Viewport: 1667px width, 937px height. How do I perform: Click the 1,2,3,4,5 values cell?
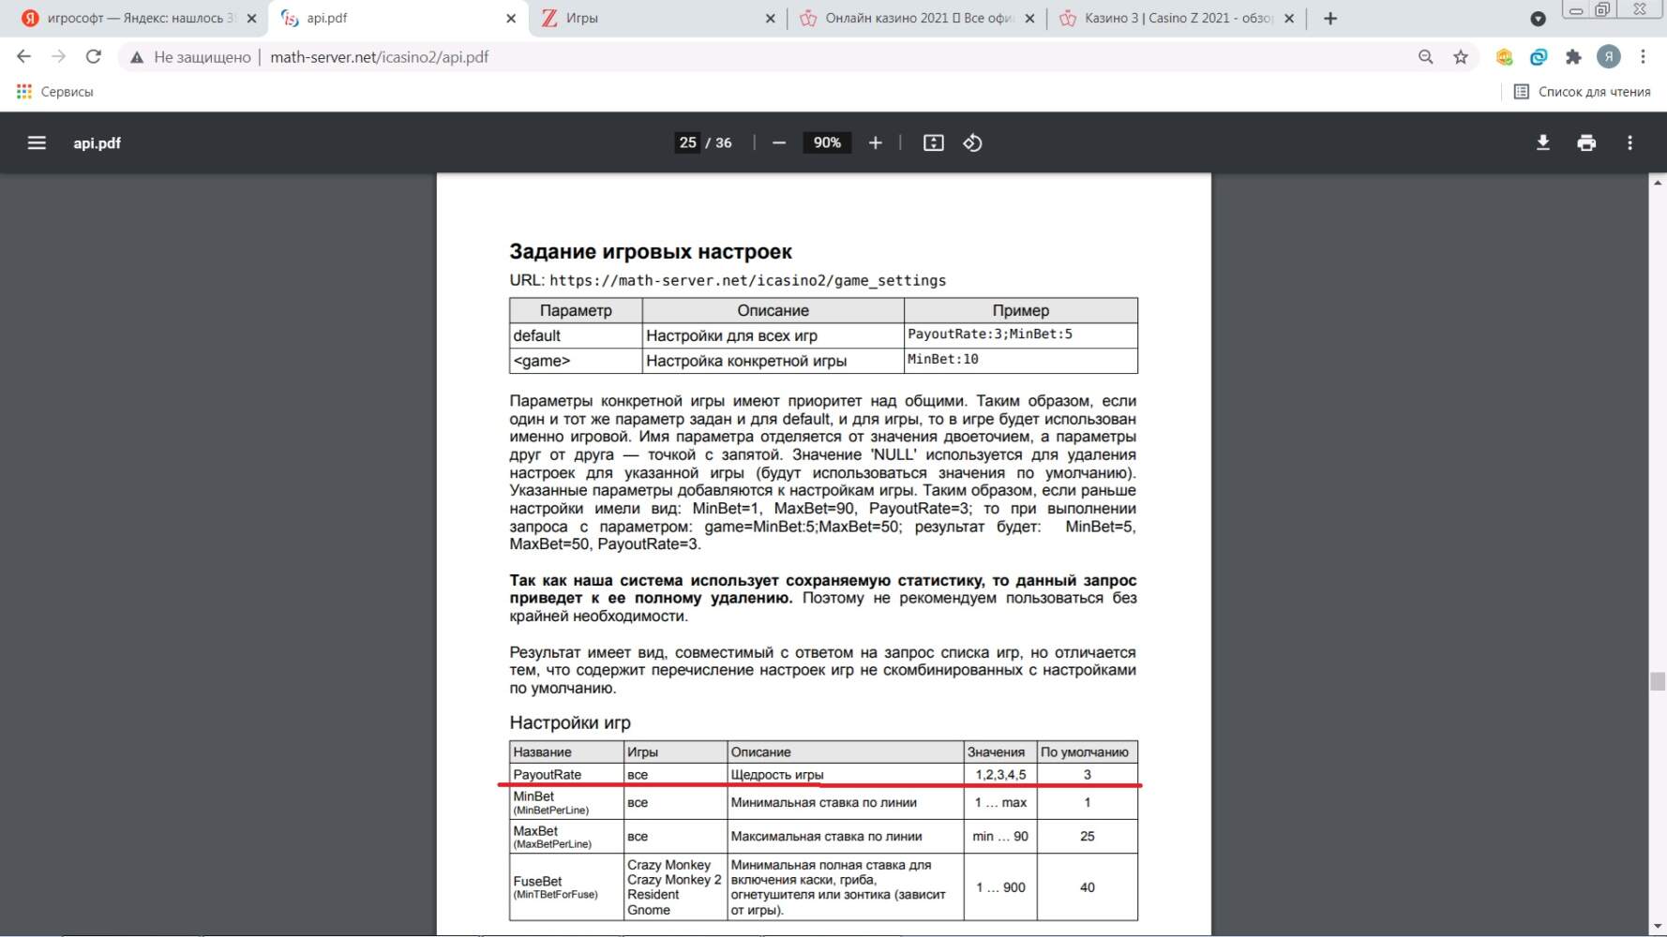(x=1000, y=775)
